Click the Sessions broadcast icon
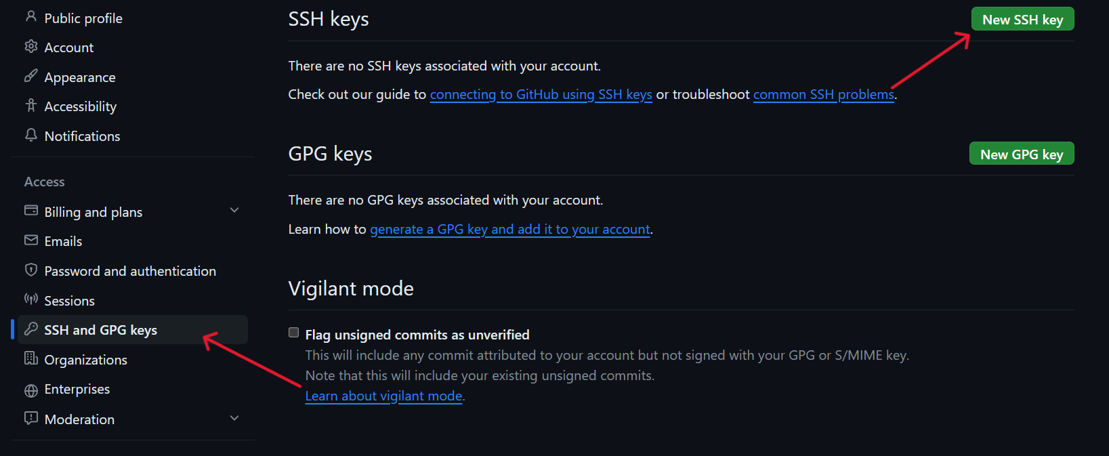 point(31,299)
